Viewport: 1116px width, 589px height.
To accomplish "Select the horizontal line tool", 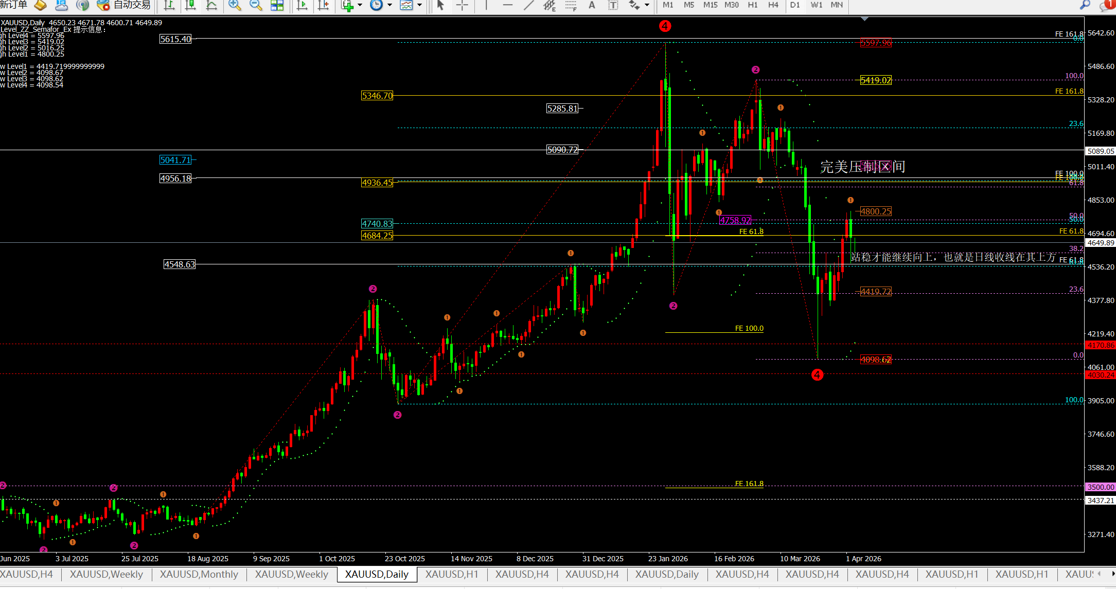I will (507, 5).
